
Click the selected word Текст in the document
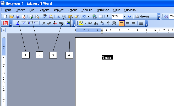tap(107, 57)
